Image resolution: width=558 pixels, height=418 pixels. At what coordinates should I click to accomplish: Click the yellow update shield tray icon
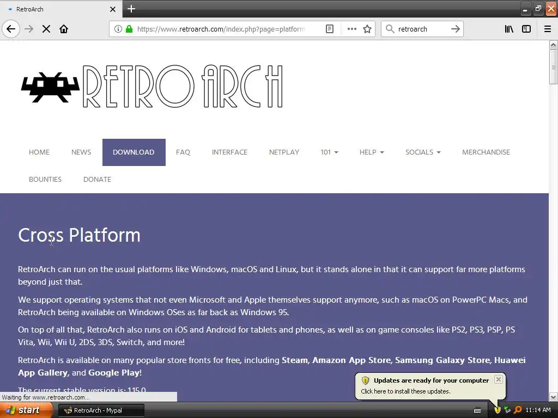click(498, 410)
